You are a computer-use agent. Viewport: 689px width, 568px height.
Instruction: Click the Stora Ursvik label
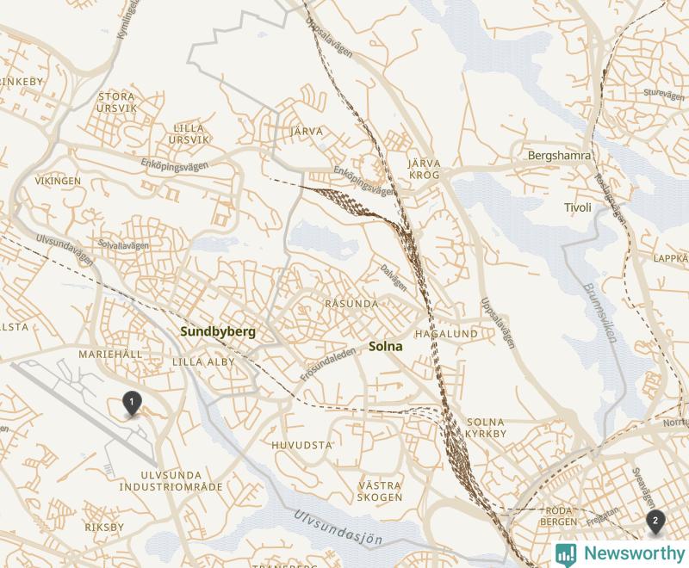pos(116,102)
